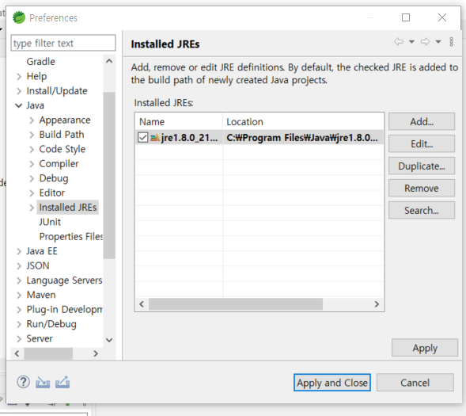The width and height of the screenshot is (466, 416).
Task: Click the tree scroll up arrow
Action: tap(109, 61)
